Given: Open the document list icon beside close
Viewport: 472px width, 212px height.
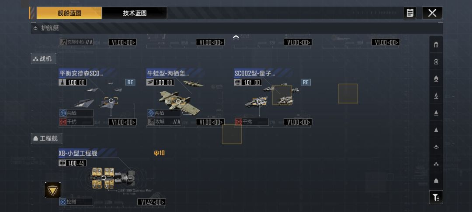Looking at the screenshot, I should click(410, 13).
